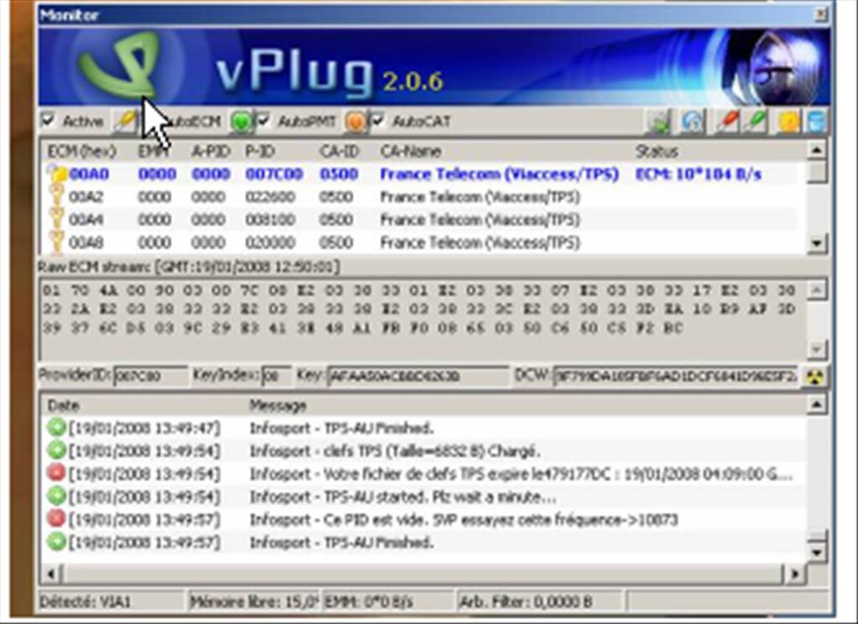Toggle the AutoPMT checkbox

pos(263,121)
